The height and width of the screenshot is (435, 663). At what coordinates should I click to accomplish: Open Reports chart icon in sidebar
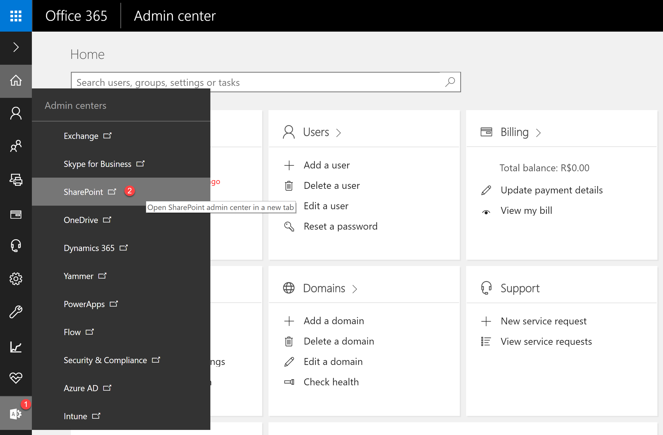16,347
